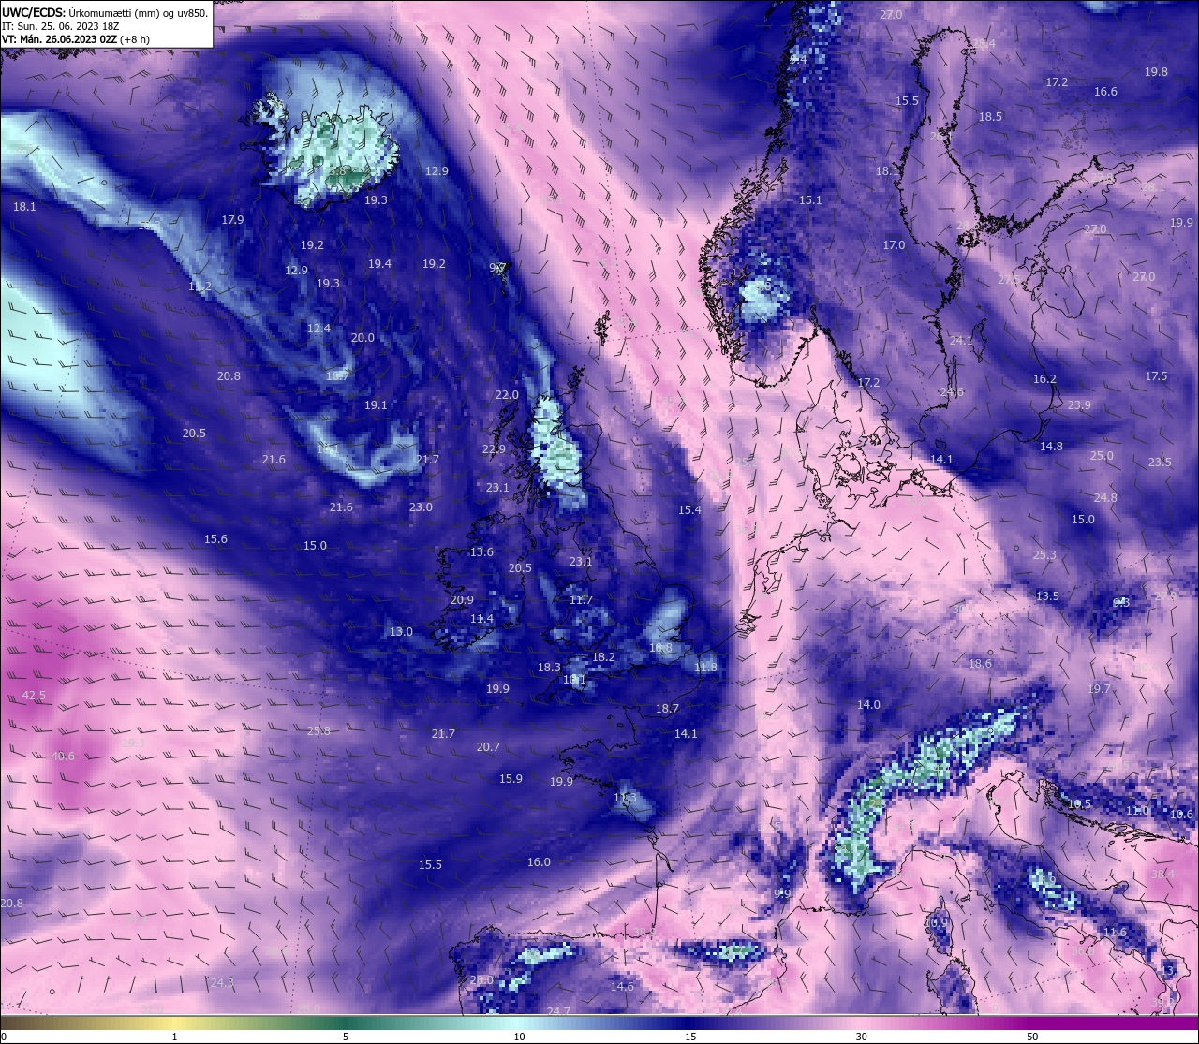Click the 23.9 value on the map
The height and width of the screenshot is (1044, 1199).
click(1079, 405)
